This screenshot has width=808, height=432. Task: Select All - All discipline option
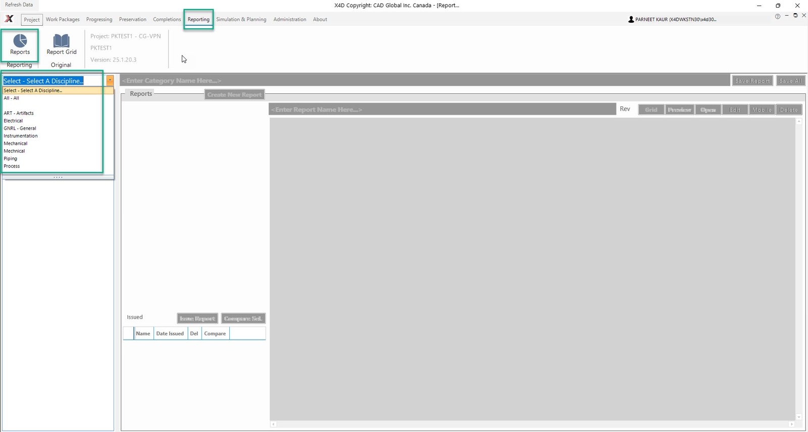12,98
